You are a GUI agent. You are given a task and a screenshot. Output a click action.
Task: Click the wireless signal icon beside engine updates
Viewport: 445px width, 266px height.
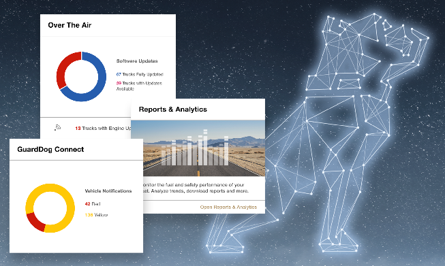(58, 128)
